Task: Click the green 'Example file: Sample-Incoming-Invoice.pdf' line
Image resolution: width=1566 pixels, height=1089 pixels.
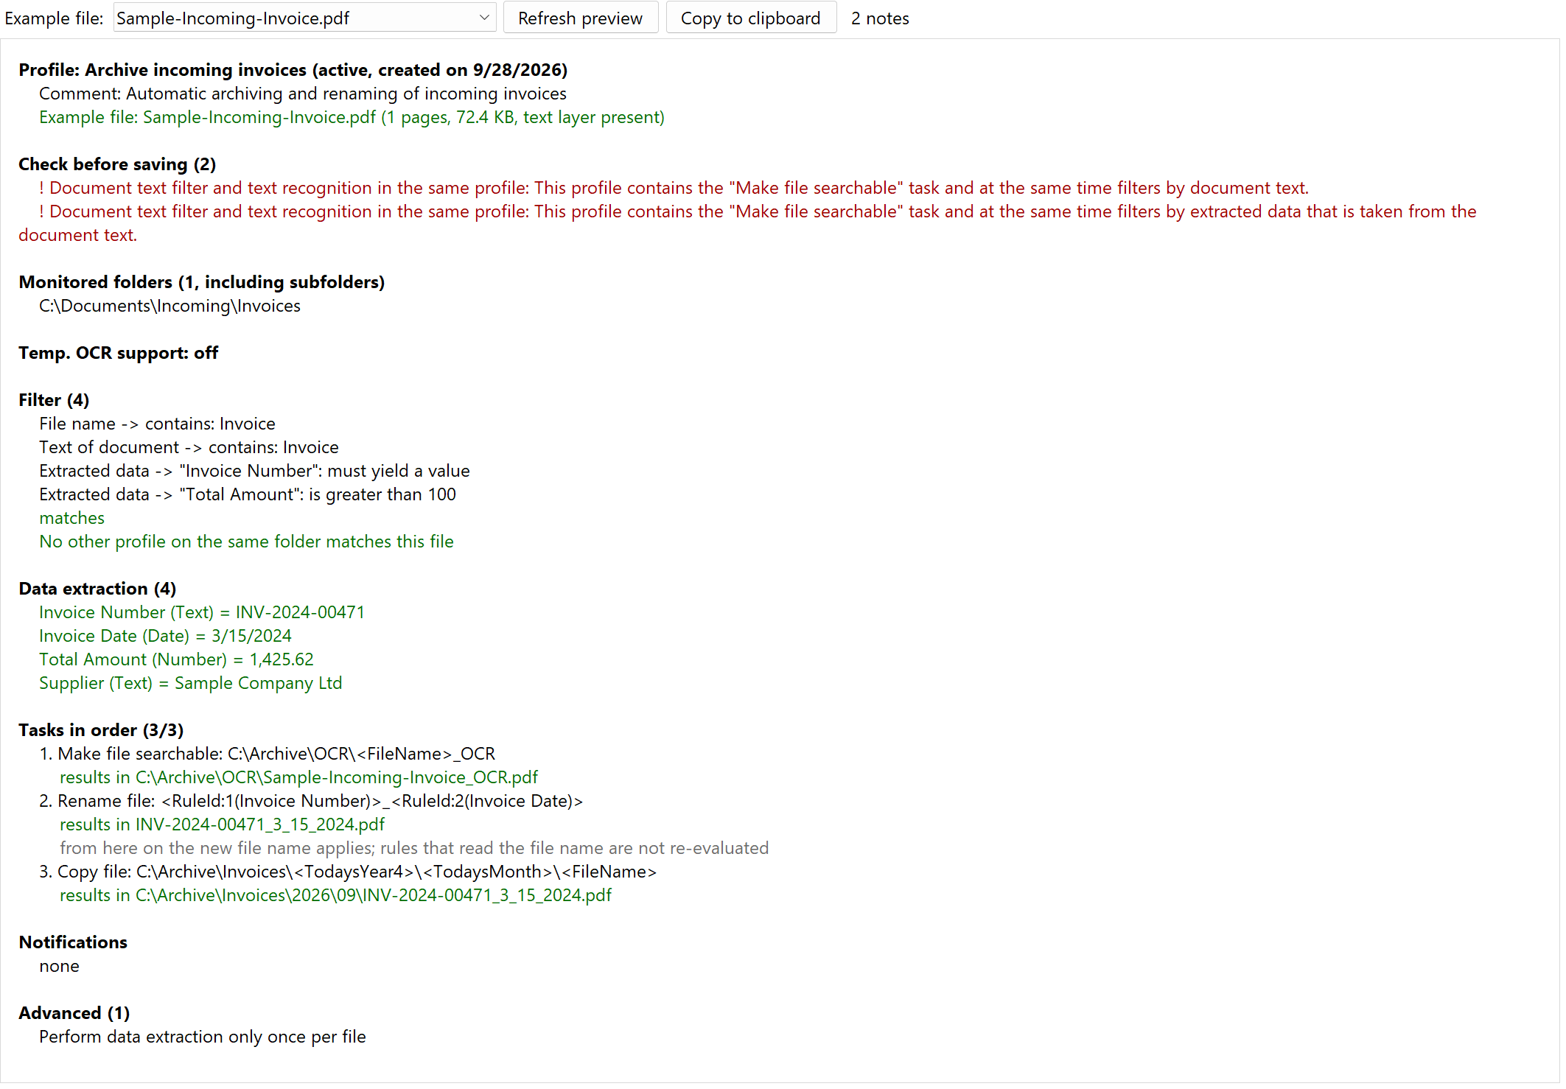Action: (x=352, y=117)
